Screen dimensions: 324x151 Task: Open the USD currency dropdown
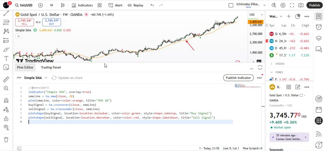[256, 15]
